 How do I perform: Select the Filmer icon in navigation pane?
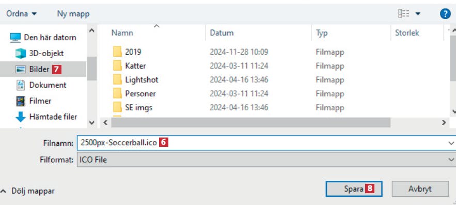click(21, 101)
